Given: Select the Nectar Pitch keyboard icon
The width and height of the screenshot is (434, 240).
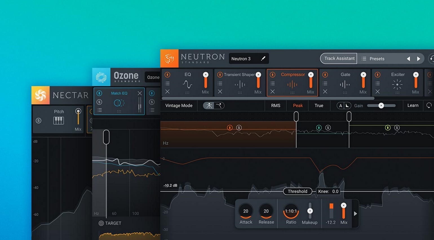Looking at the screenshot, I should click(x=59, y=121).
